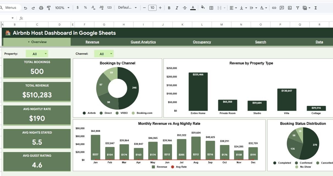Open the Guest Analytics tab
This screenshot has width=333, height=176.
pyautogui.click(x=143, y=42)
